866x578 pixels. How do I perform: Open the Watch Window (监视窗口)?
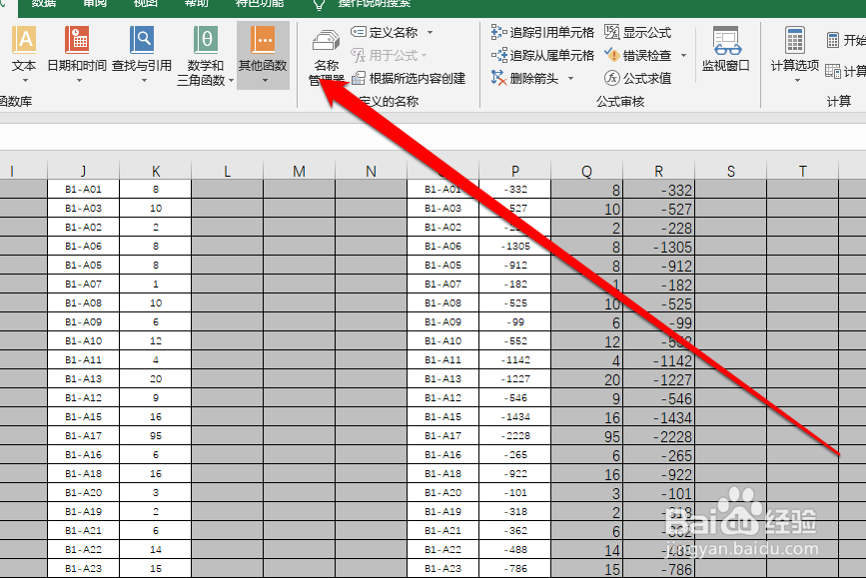[x=726, y=50]
